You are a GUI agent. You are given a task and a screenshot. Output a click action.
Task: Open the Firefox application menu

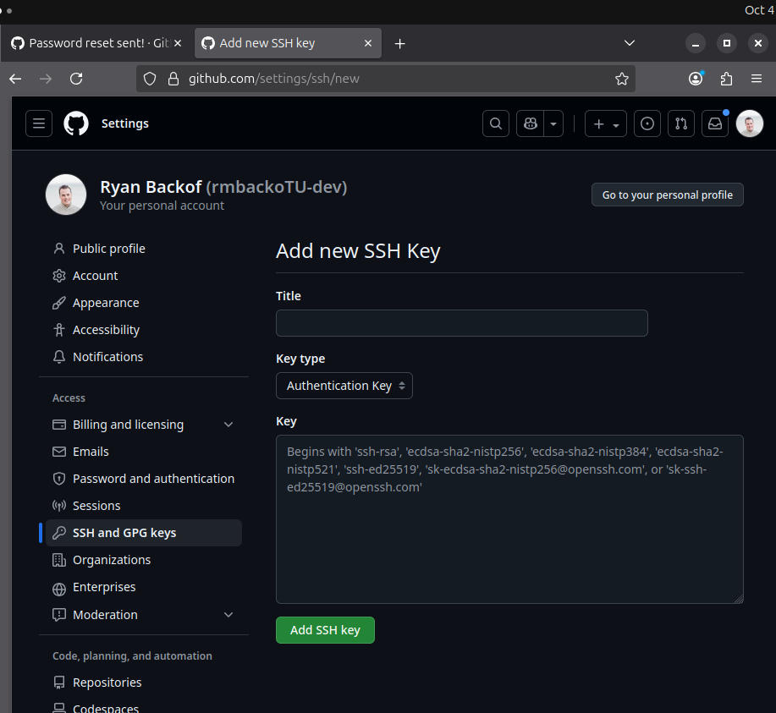click(x=757, y=79)
